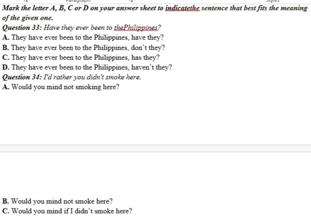Image resolution: width=311 pixels, height=218 pixels.
Task: Select answer 'Would you mind not smoking here?'
Action: click(x=61, y=87)
